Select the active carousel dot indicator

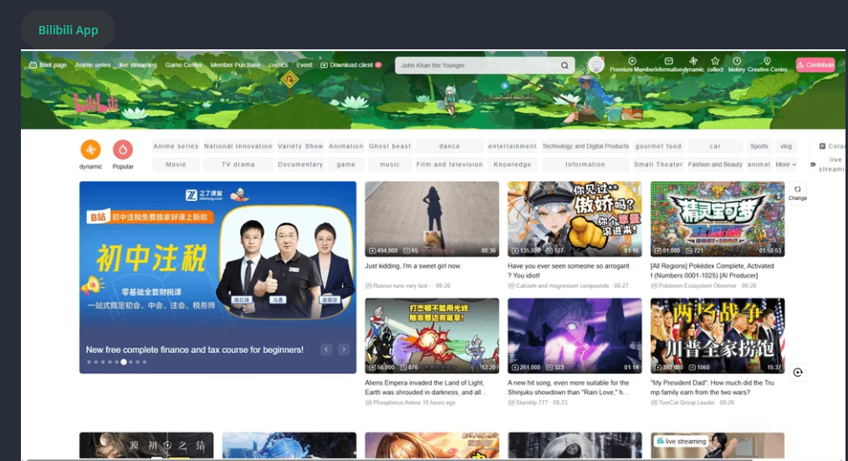pos(123,362)
